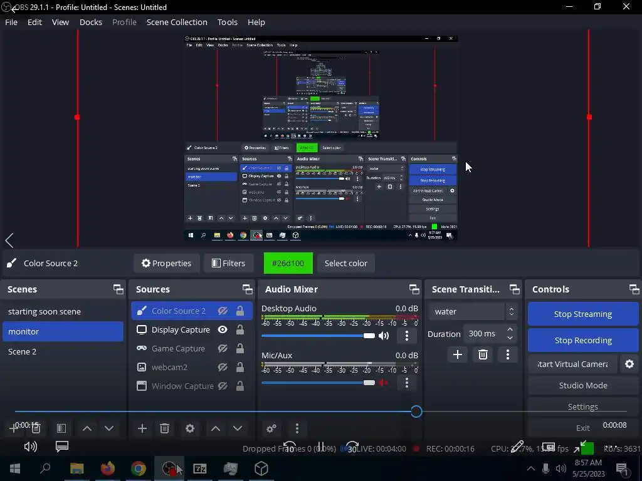Move the selected source down
Image resolution: width=642 pixels, height=481 pixels.
pyautogui.click(x=238, y=428)
